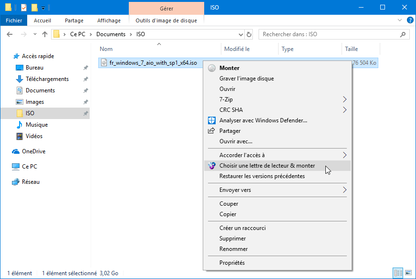Click the OneDrive cloud icon
The width and height of the screenshot is (416, 279).
[x=16, y=151]
